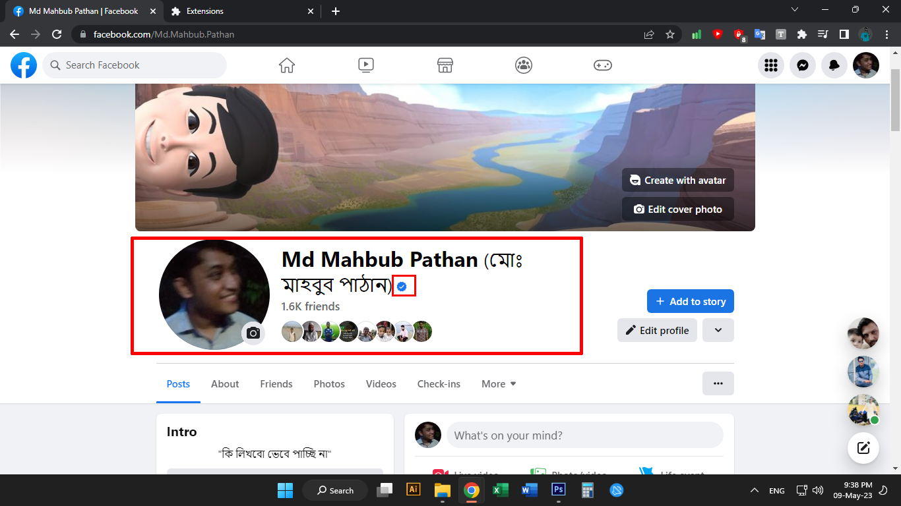The width and height of the screenshot is (901, 506).
Task: Click the ENG language indicator
Action: tap(777, 490)
